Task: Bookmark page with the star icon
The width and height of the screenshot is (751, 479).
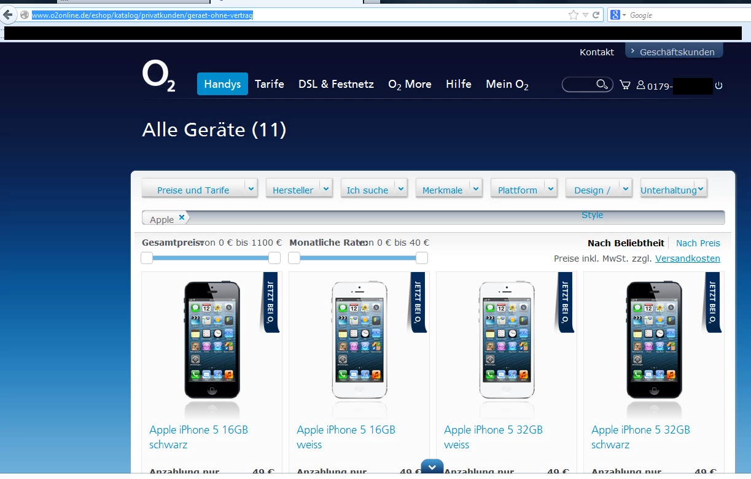Action: click(x=574, y=15)
